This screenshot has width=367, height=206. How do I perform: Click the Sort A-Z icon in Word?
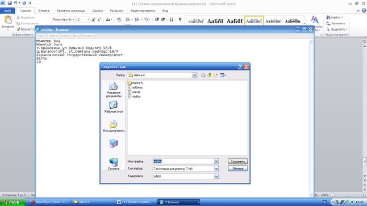click(x=172, y=20)
